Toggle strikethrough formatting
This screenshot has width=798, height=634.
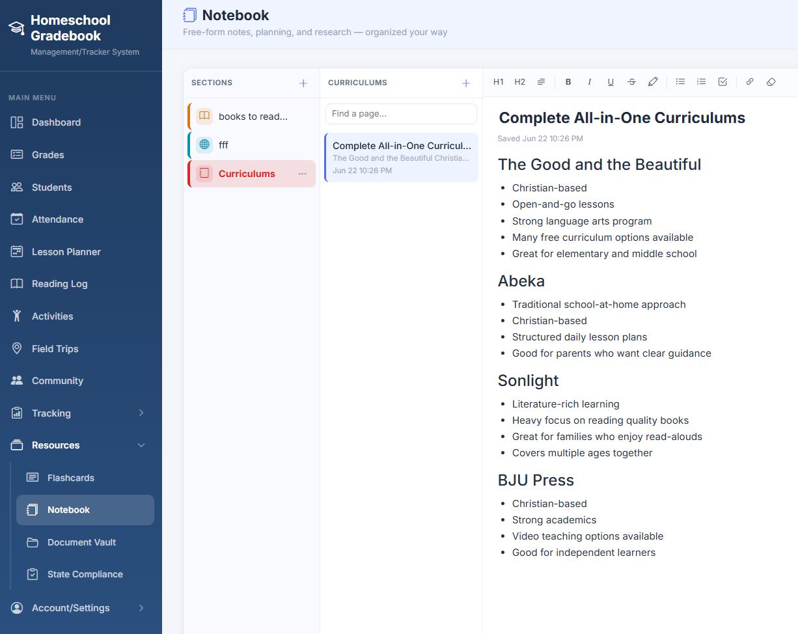(x=631, y=82)
